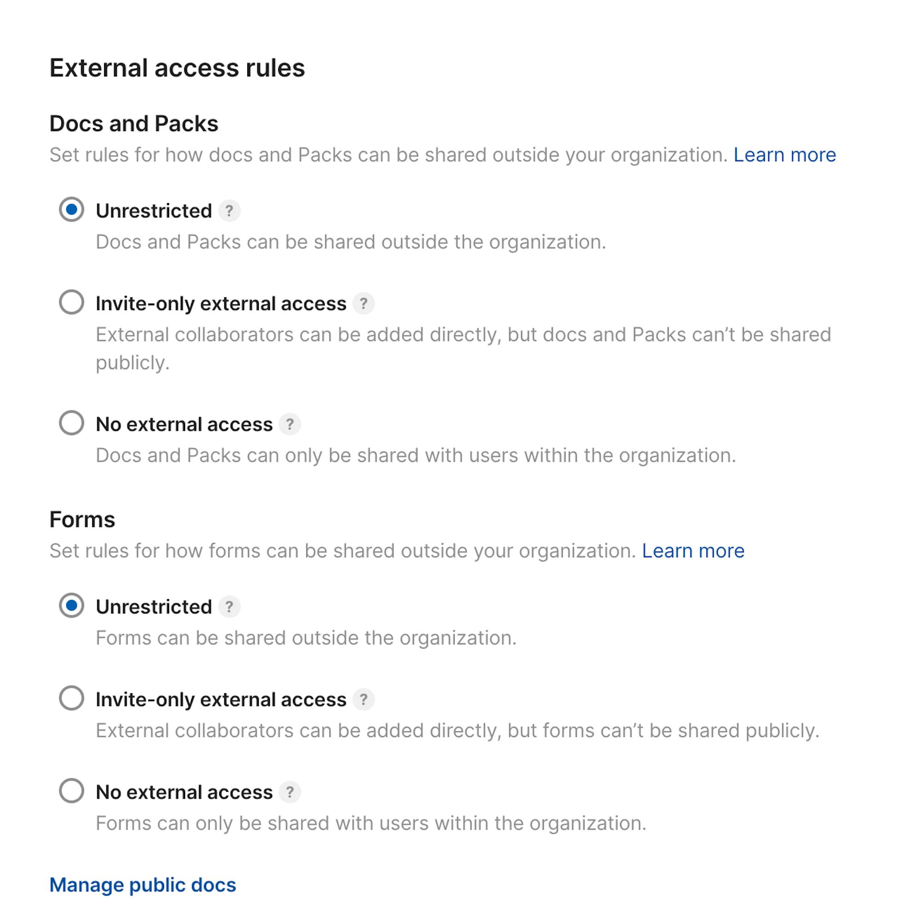
Task: Select Unrestricted radio button under Forms
Action: point(71,605)
